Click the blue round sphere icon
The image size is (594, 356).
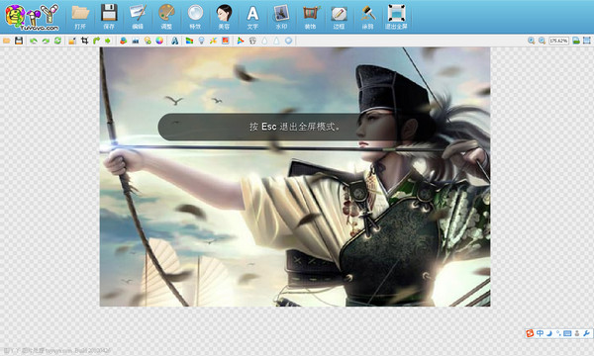point(289,41)
